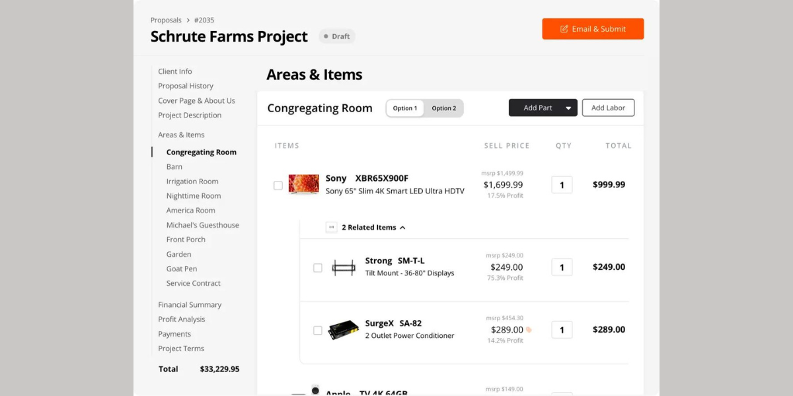Image resolution: width=793 pixels, height=396 pixels.
Task: Open Cover Page & About Us
Action: point(196,100)
